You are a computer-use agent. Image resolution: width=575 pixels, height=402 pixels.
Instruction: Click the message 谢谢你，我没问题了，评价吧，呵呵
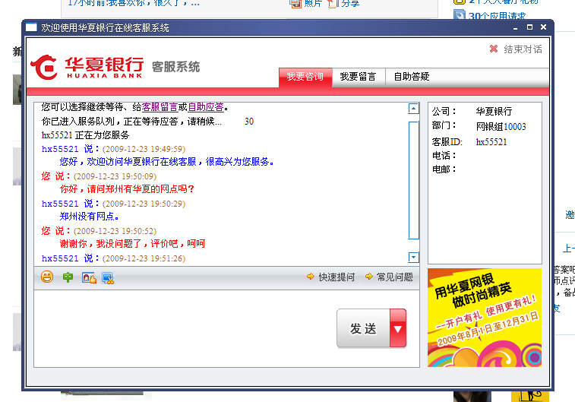click(x=132, y=243)
